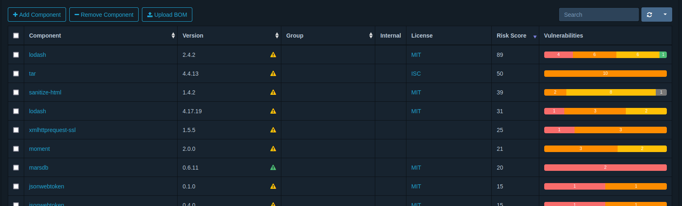Click green warning icon for marsdb version
Screen dimensions: 682x206
click(x=273, y=168)
